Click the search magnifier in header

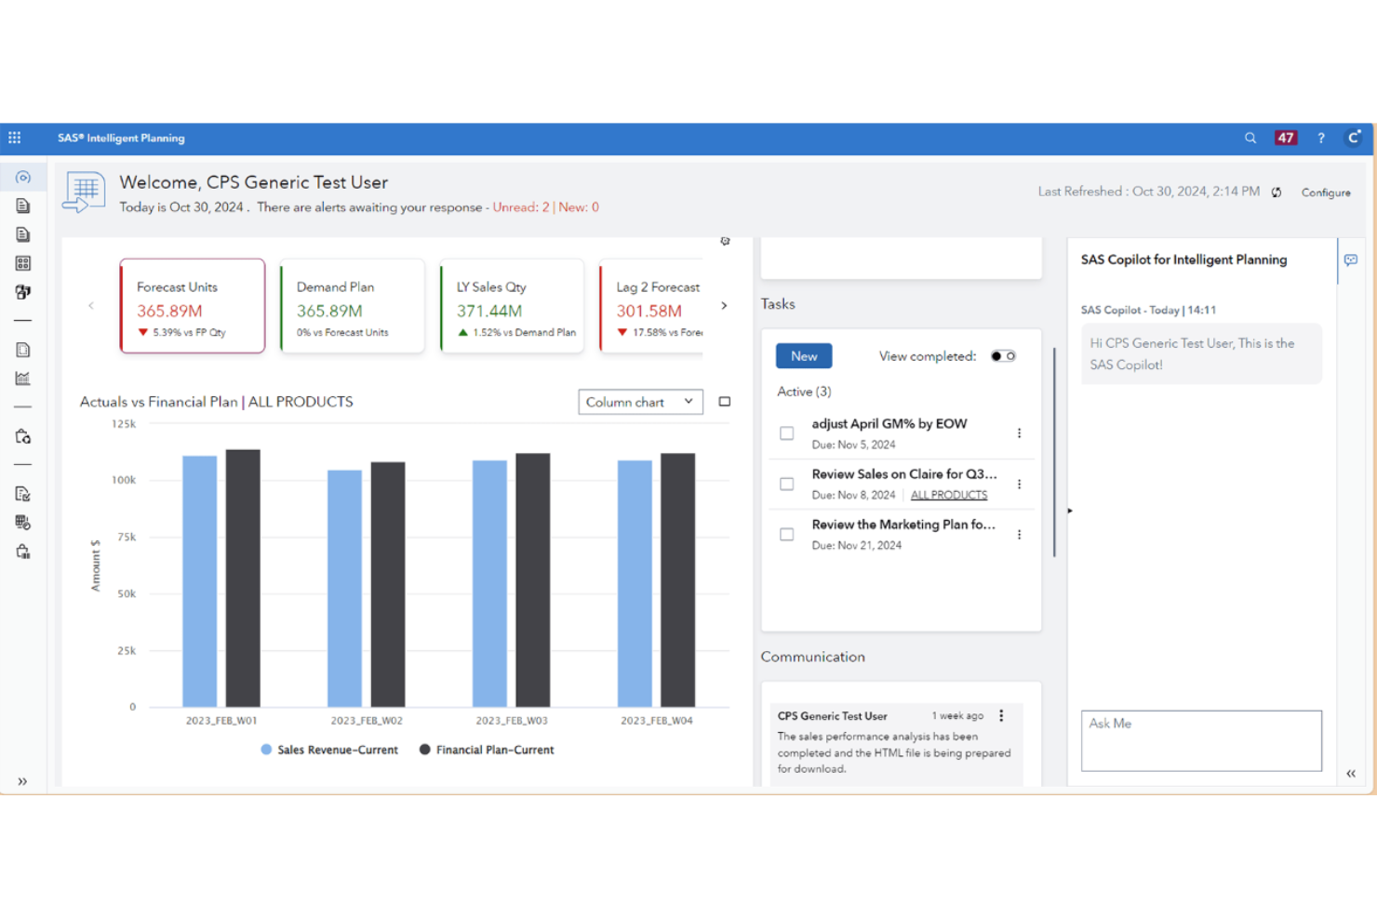(1250, 138)
